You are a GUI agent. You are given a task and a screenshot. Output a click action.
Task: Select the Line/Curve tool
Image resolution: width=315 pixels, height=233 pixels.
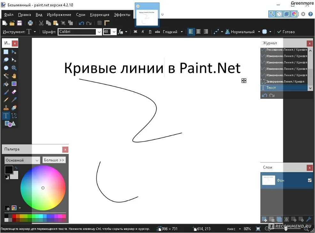pos(14,116)
